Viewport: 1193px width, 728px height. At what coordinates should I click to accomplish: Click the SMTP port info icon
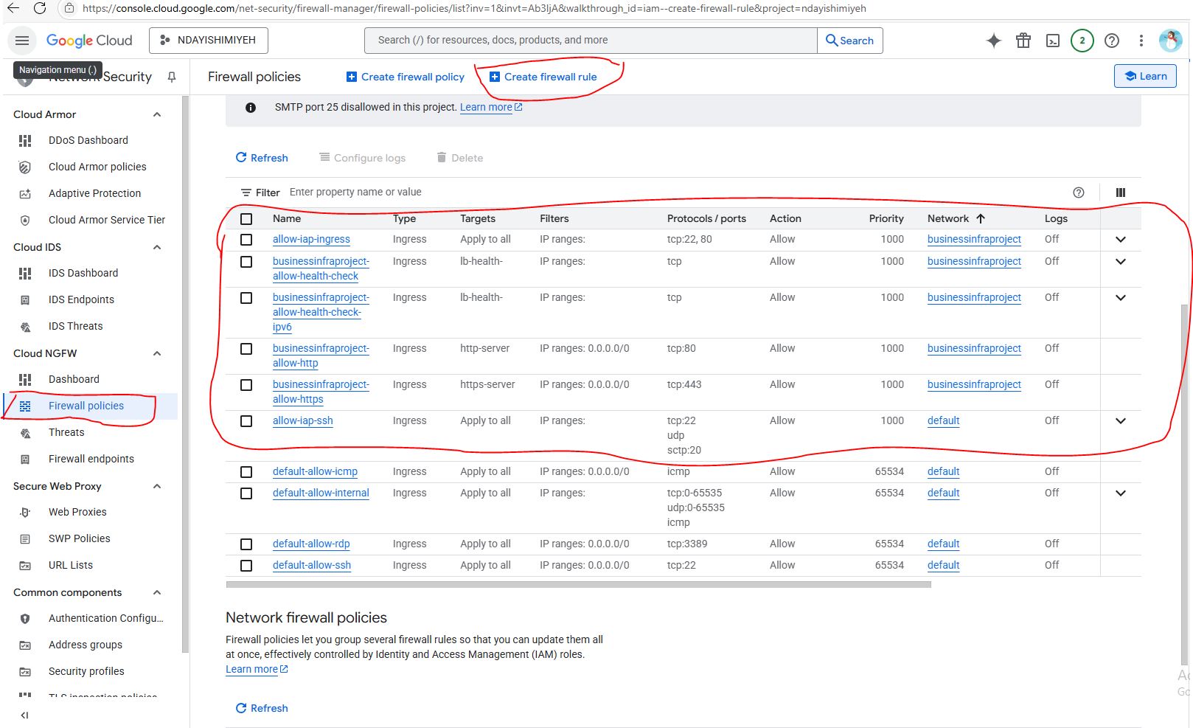[x=251, y=108]
